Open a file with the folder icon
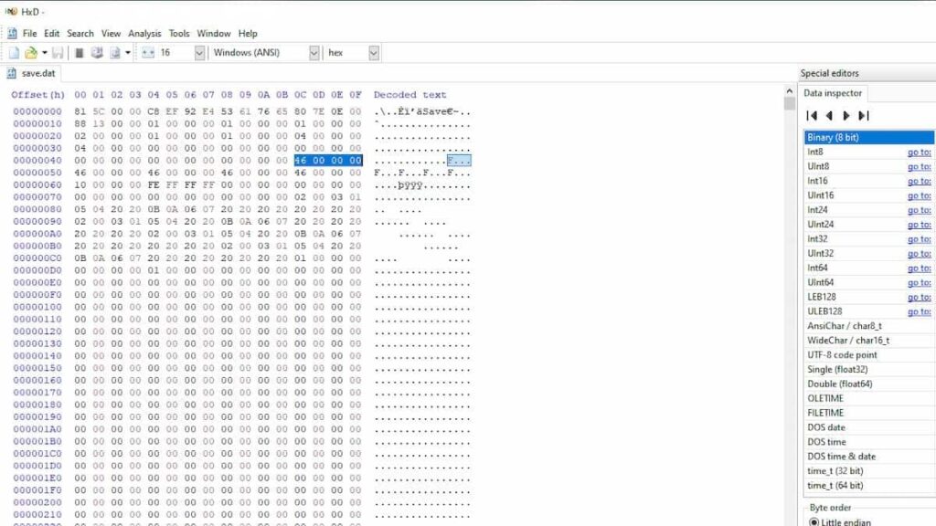This screenshot has height=526, width=936. [x=30, y=53]
